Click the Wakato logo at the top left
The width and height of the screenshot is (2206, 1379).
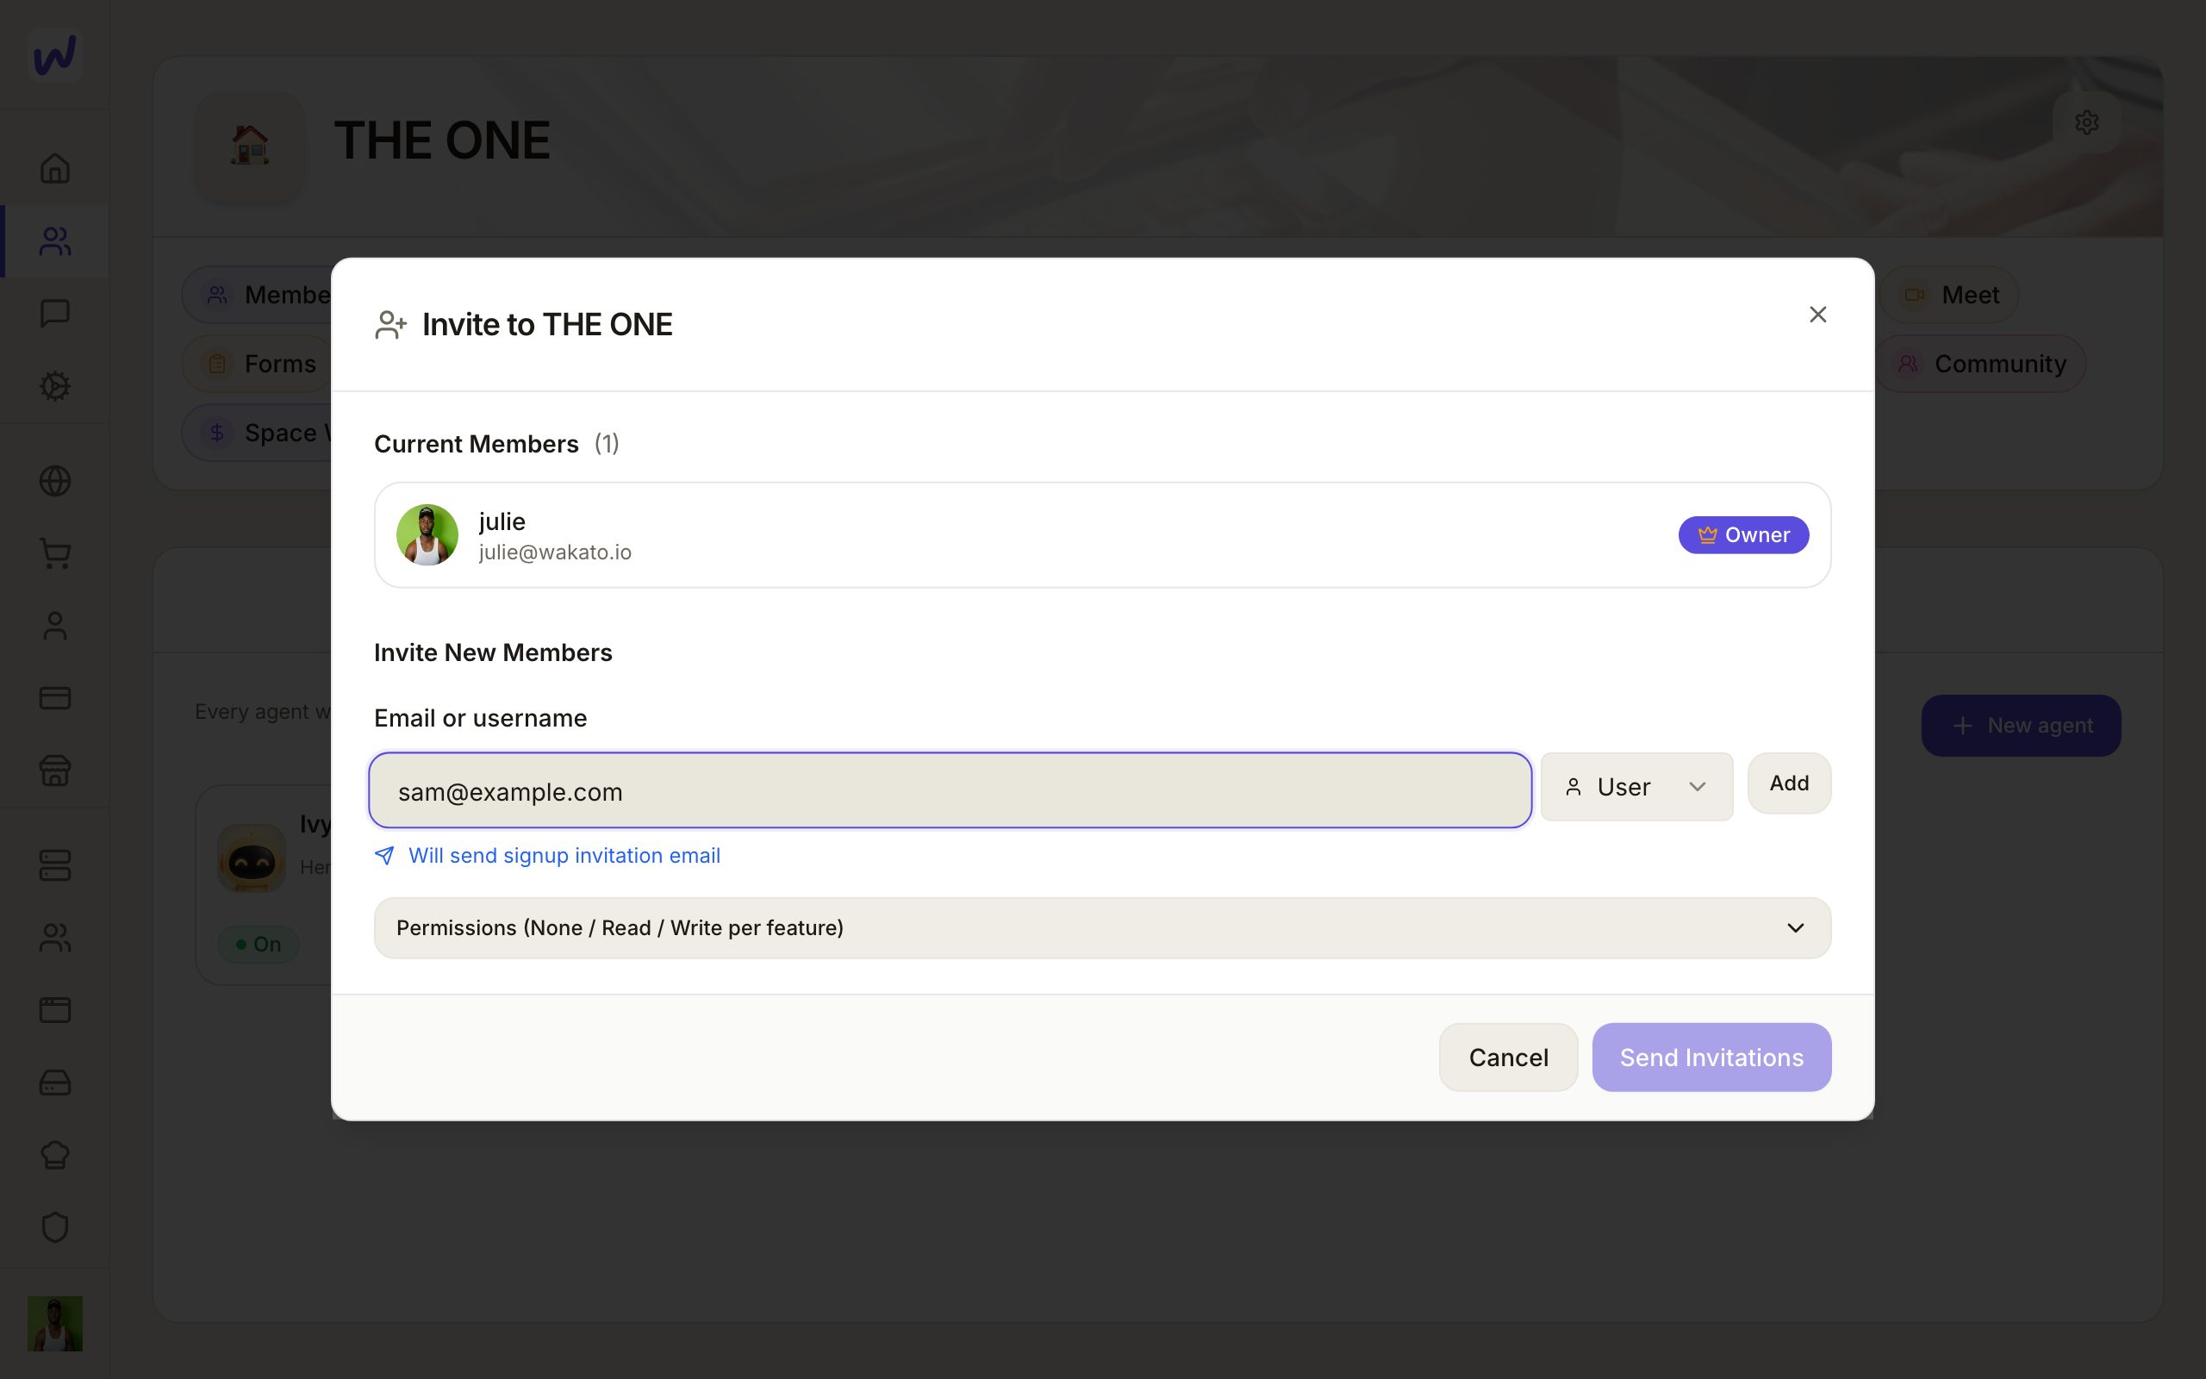(x=54, y=54)
